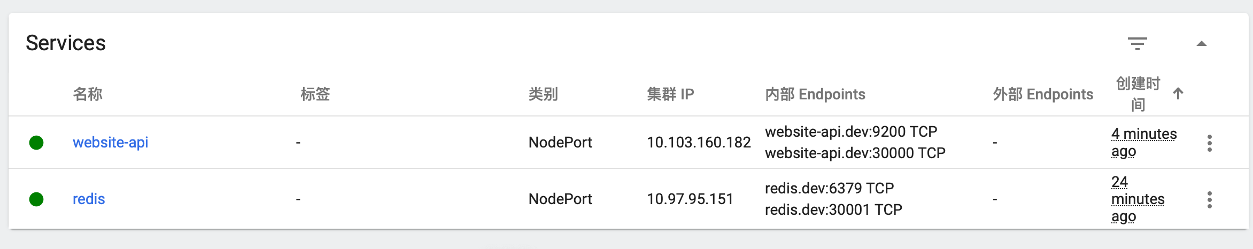Click the "24 minutes ago" timestamp
This screenshot has width=1253, height=249.
pyautogui.click(x=1137, y=199)
